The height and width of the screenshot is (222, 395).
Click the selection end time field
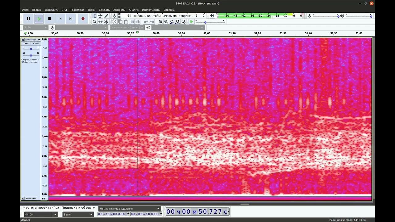(x=146, y=214)
